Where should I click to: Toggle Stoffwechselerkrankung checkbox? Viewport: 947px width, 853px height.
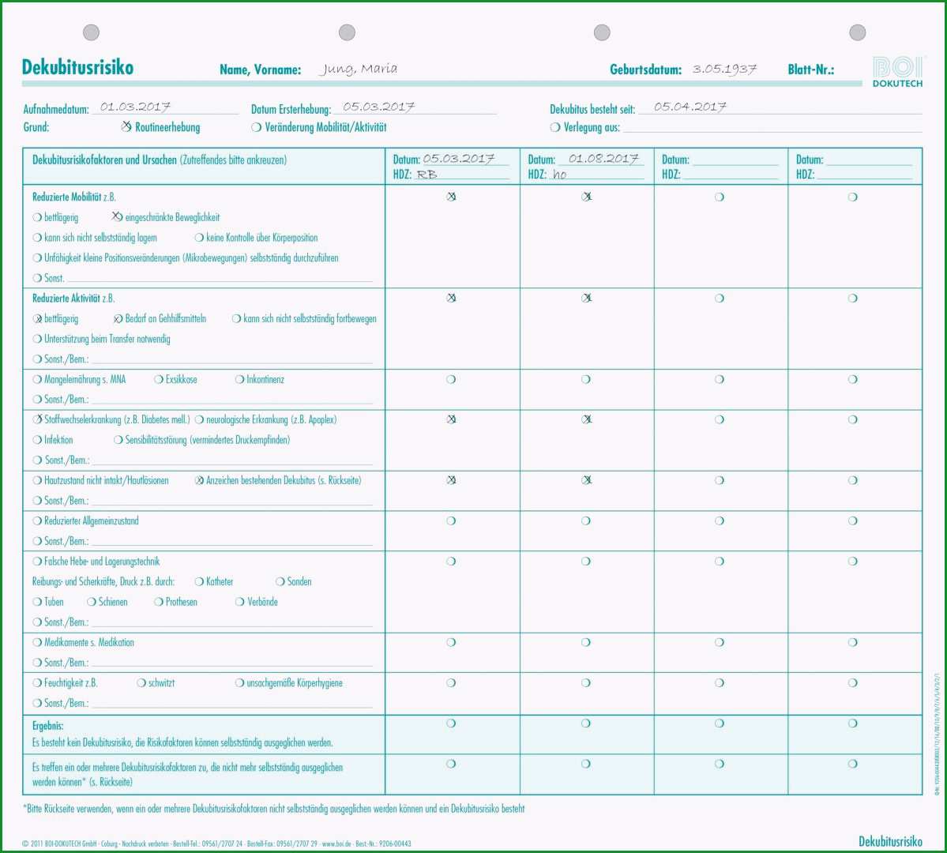tap(37, 419)
